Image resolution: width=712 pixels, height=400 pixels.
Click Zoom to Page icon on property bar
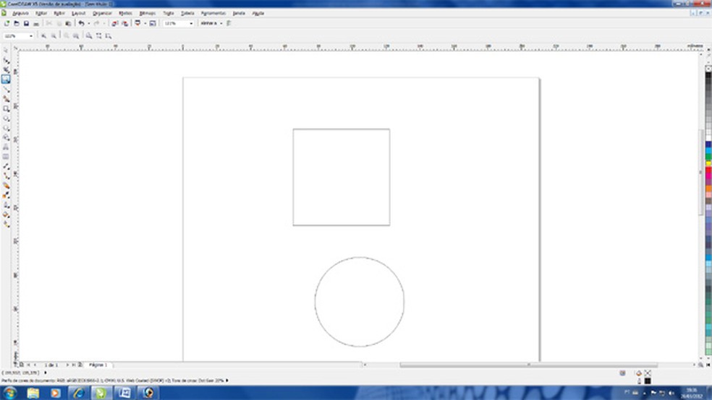tap(89, 36)
